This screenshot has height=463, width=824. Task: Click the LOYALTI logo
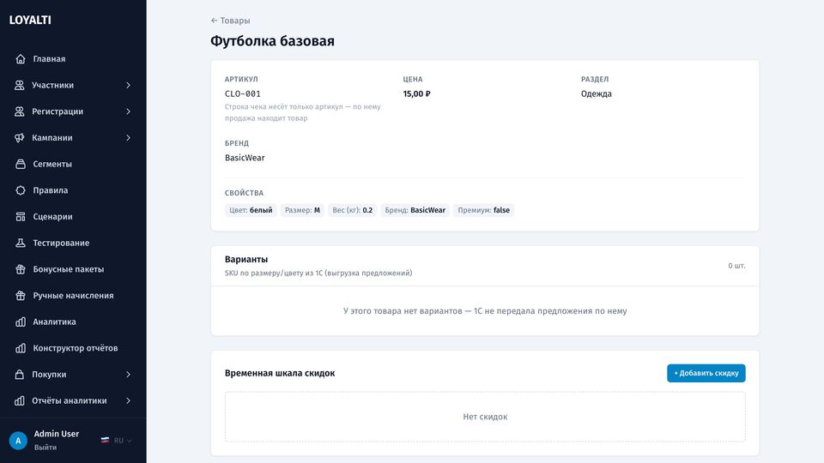[30, 20]
